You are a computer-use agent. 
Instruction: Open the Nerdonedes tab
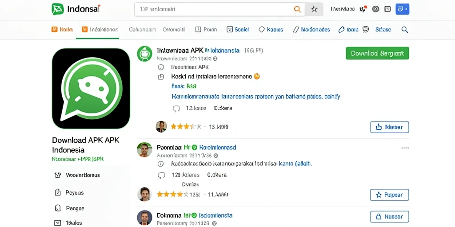point(311,29)
